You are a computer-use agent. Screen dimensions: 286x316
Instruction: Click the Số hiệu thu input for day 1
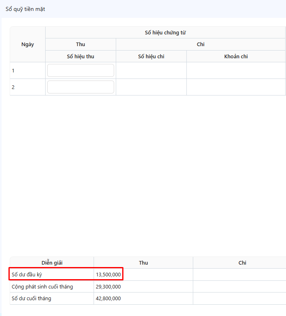click(81, 70)
